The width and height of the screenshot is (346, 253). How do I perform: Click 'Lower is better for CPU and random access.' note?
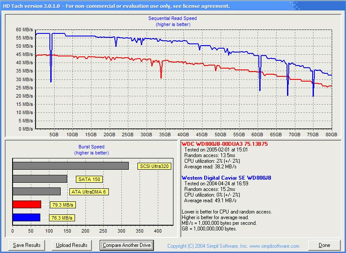pos(227,212)
